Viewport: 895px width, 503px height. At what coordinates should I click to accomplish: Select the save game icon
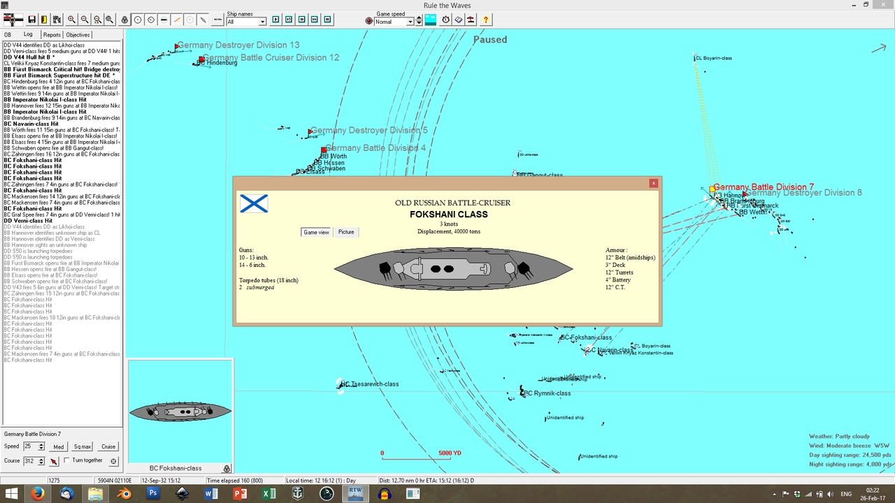tap(31, 20)
